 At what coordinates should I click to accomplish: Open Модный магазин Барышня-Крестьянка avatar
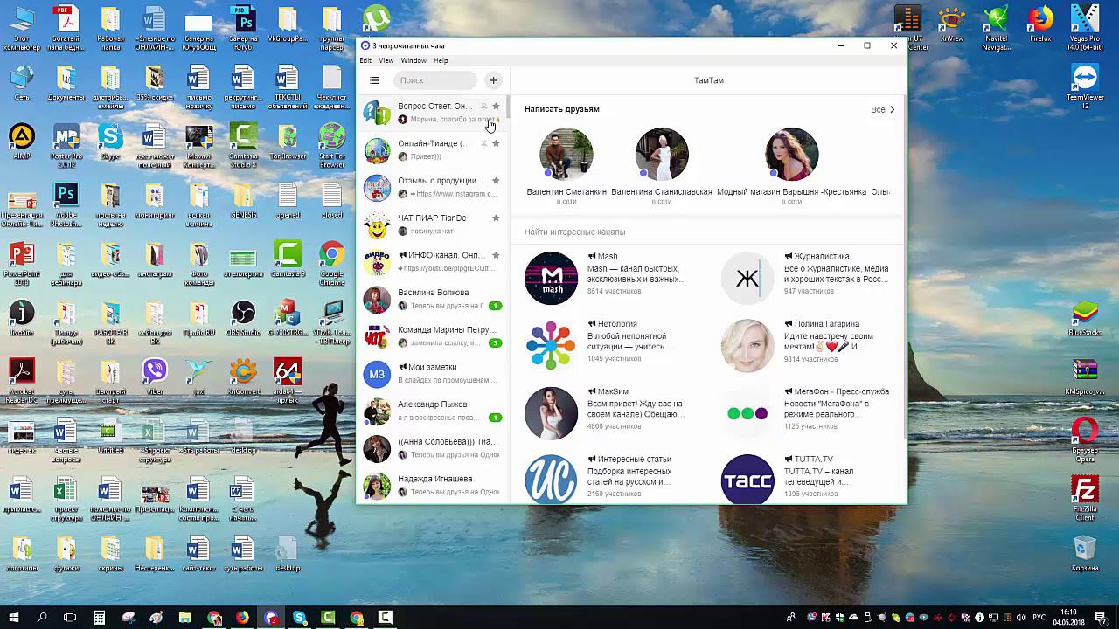pyautogui.click(x=791, y=155)
